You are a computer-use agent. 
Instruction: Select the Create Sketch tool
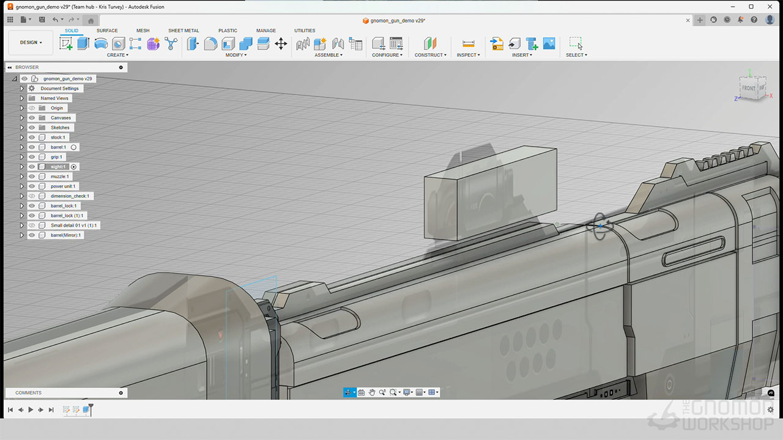(x=65, y=43)
